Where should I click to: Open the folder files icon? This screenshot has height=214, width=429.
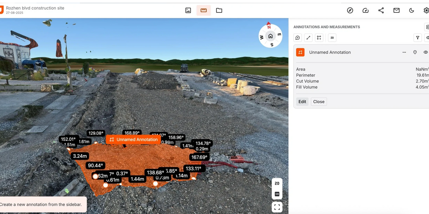pos(219,10)
